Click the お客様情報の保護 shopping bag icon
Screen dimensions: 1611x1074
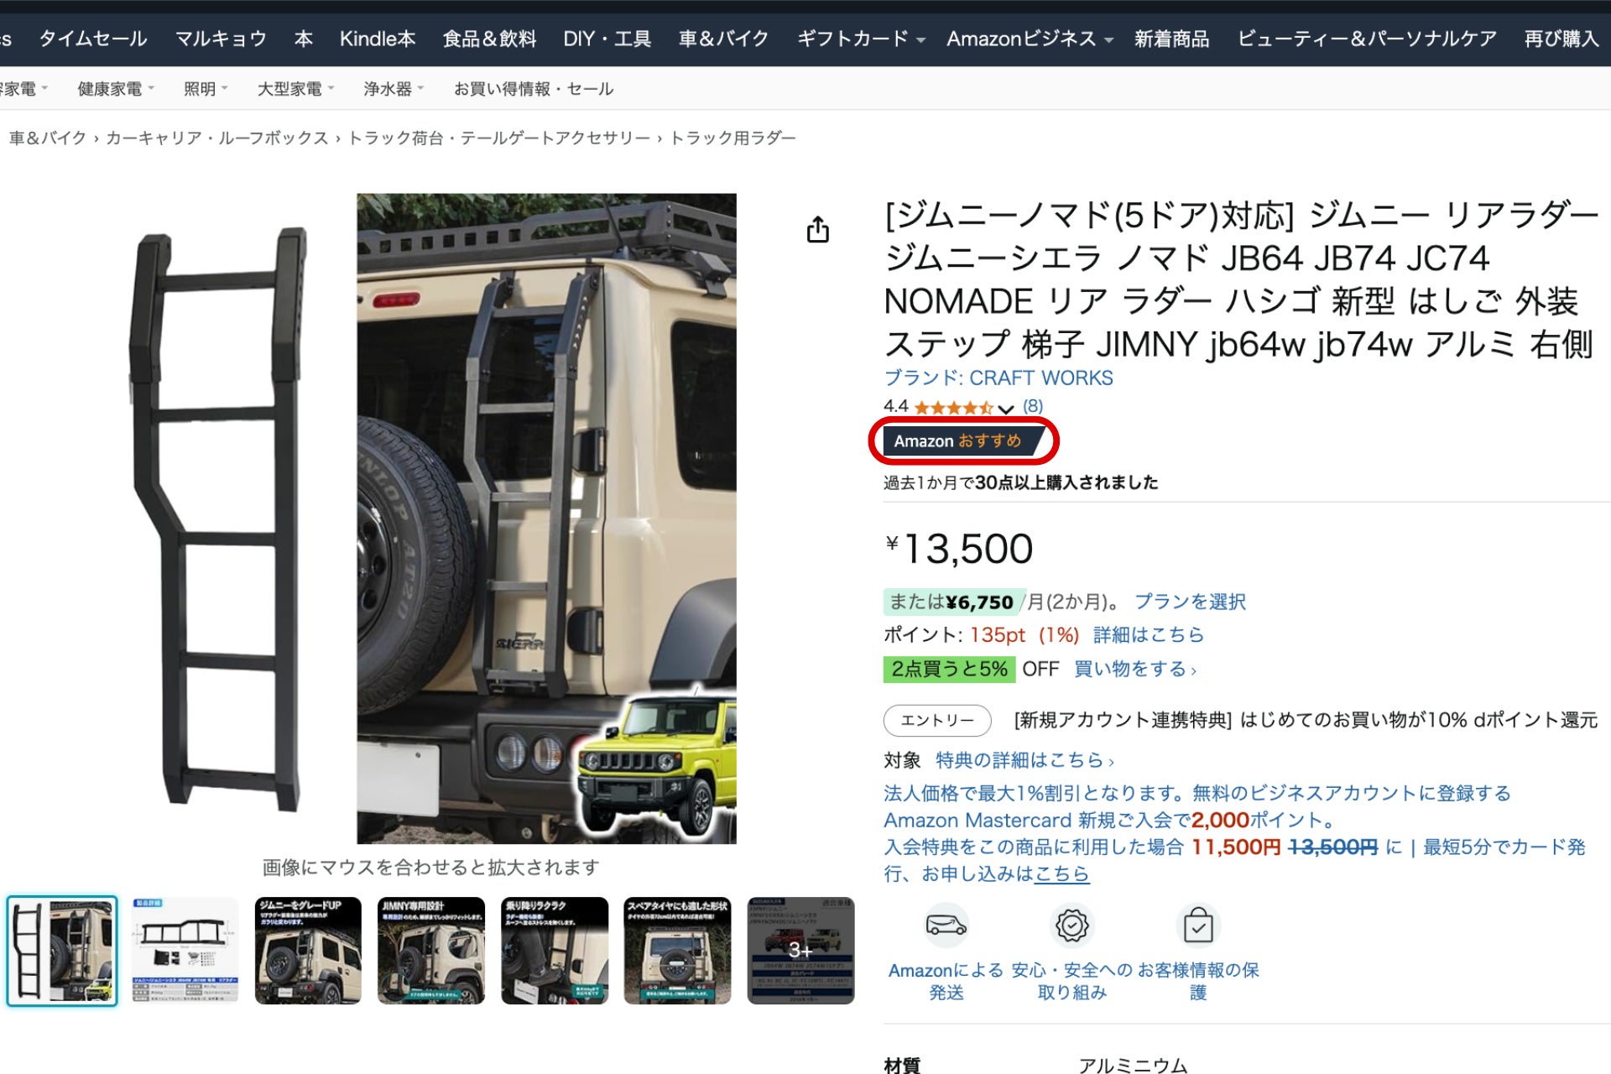pos(1197,925)
